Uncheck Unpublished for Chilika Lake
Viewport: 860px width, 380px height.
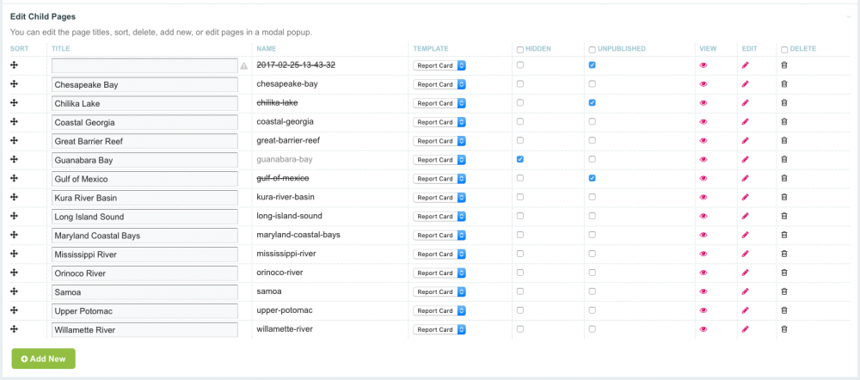click(592, 103)
